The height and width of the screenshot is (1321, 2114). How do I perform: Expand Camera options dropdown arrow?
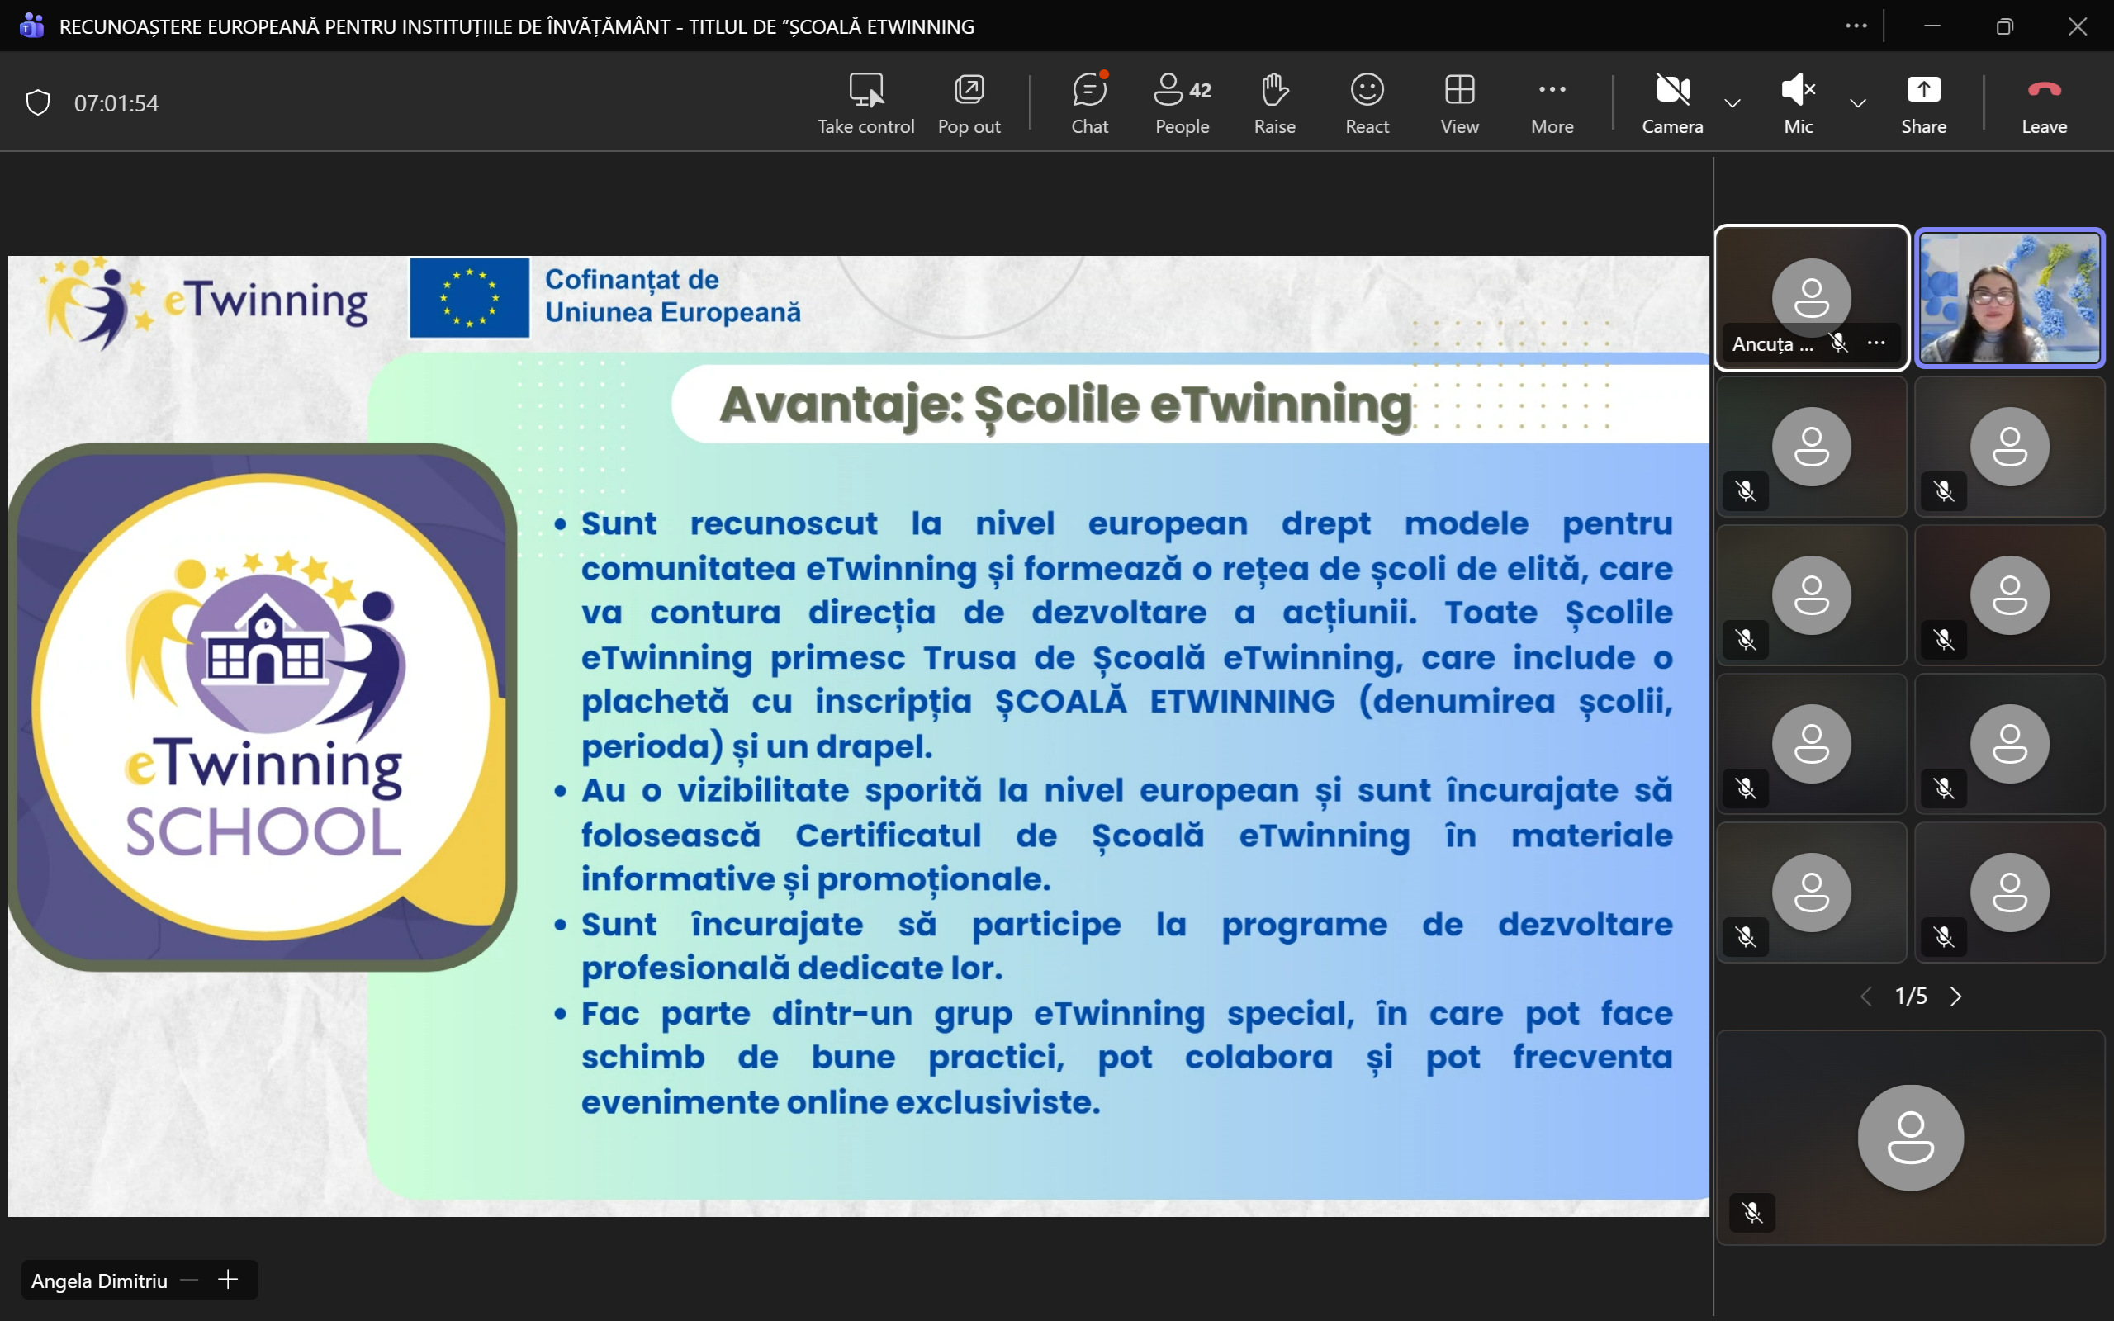(1732, 103)
